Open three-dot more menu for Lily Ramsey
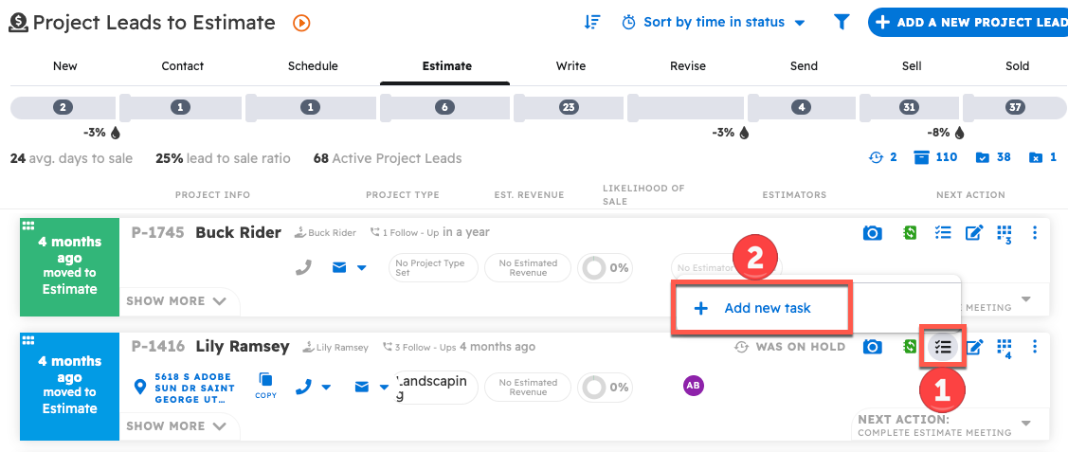This screenshot has height=452, width=1068. 1035,347
